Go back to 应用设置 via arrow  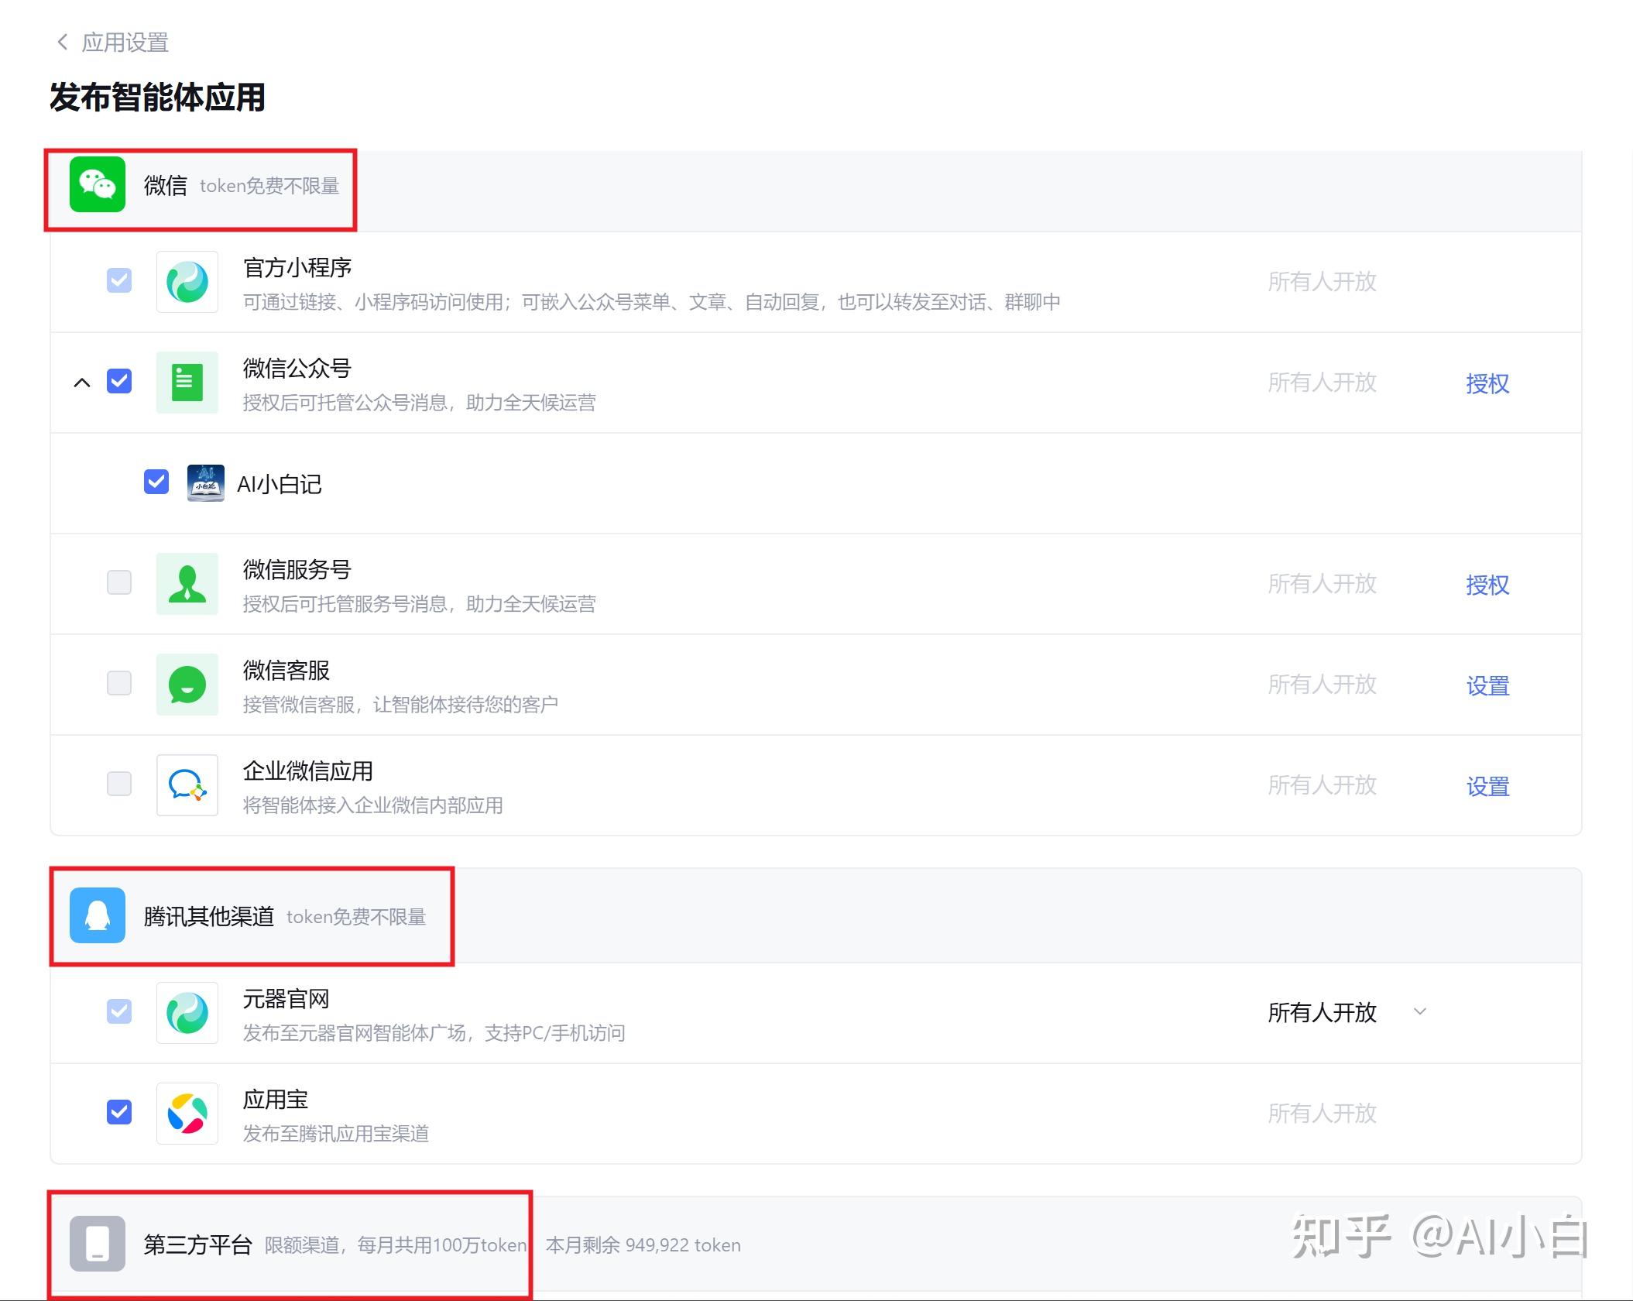[x=63, y=42]
